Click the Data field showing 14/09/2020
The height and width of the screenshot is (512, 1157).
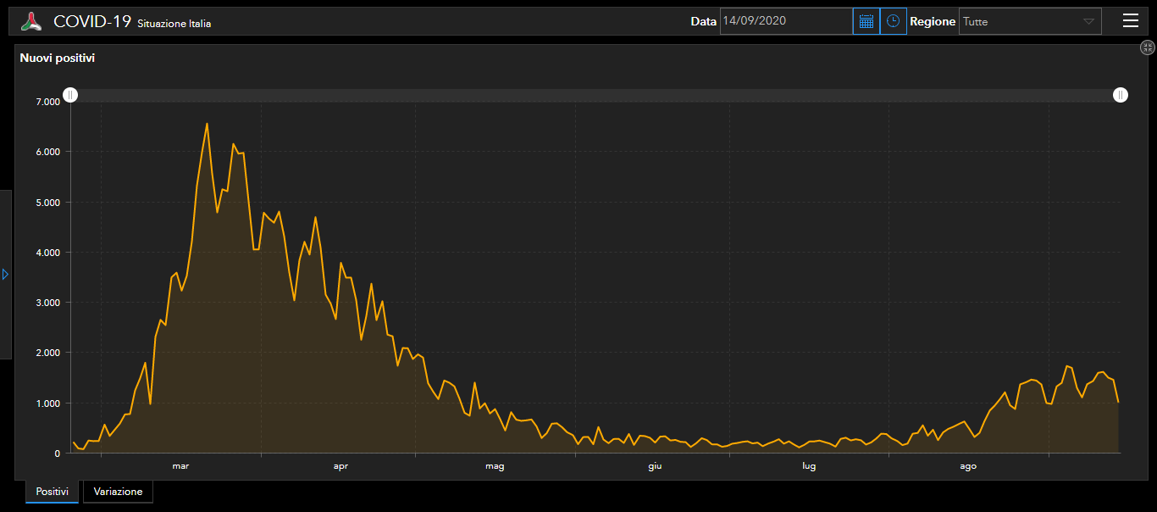785,21
